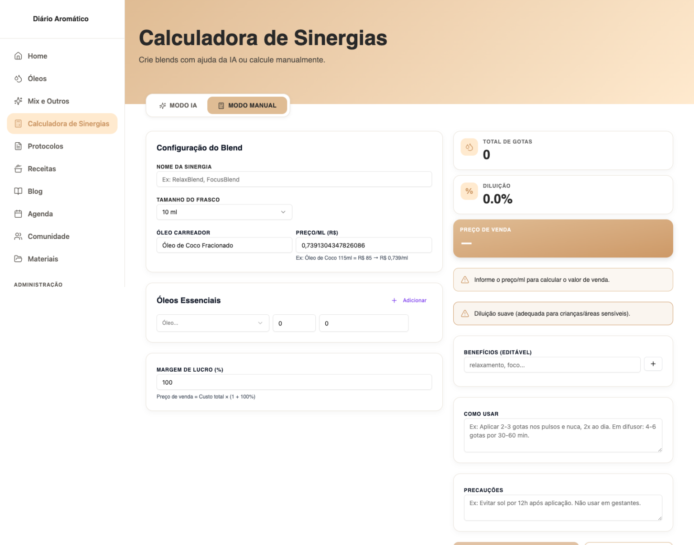This screenshot has width=694, height=545.
Task: Click the Margem de Lucro input field
Action: tap(294, 382)
